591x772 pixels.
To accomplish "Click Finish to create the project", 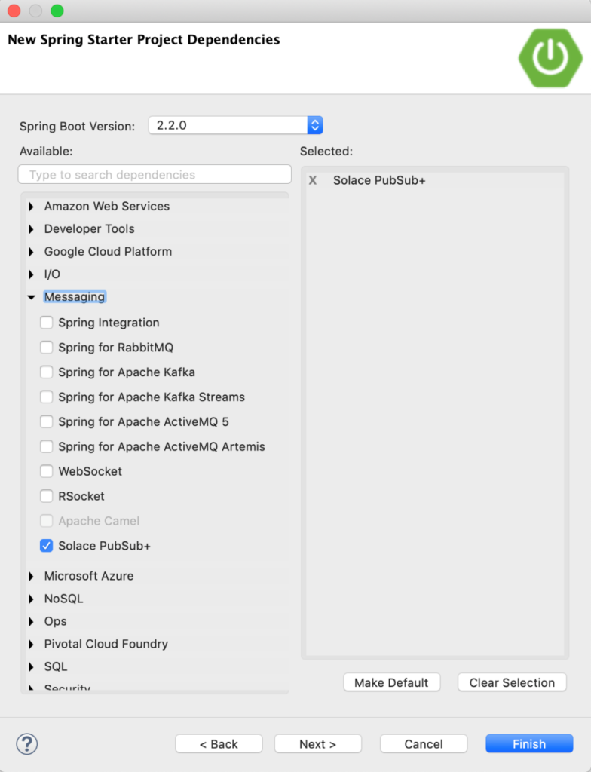I will pyautogui.click(x=529, y=743).
